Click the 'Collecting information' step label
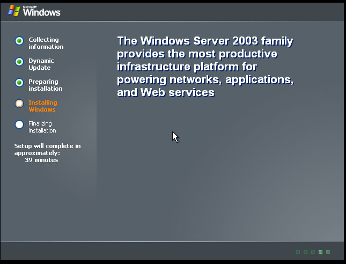The image size is (346, 264). coord(46,43)
